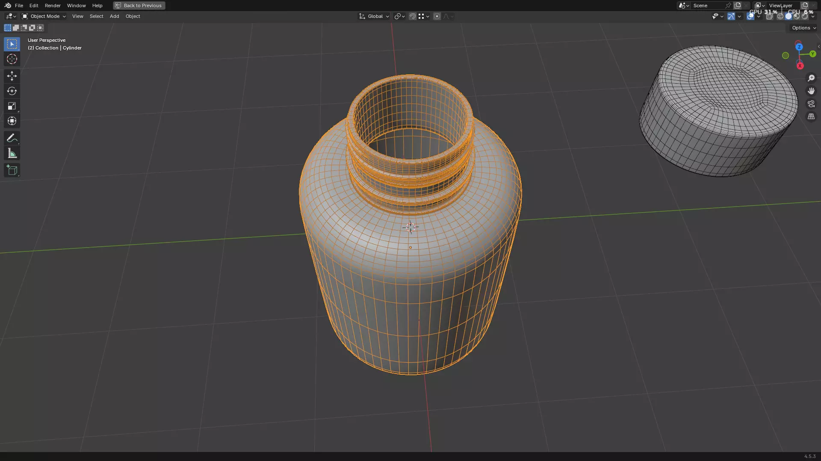Image resolution: width=821 pixels, height=461 pixels.
Task: Click the blue Z axis gizmo
Action: click(799, 47)
